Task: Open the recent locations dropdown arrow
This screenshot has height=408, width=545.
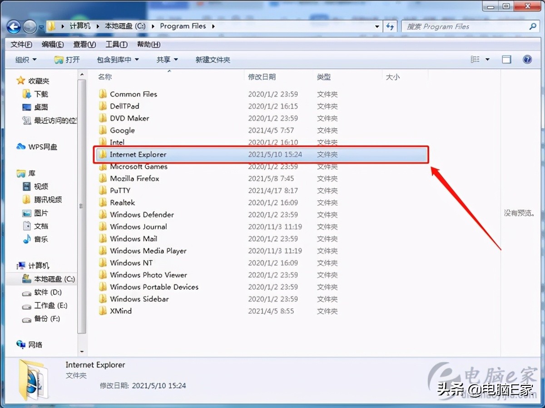Action: (41, 27)
